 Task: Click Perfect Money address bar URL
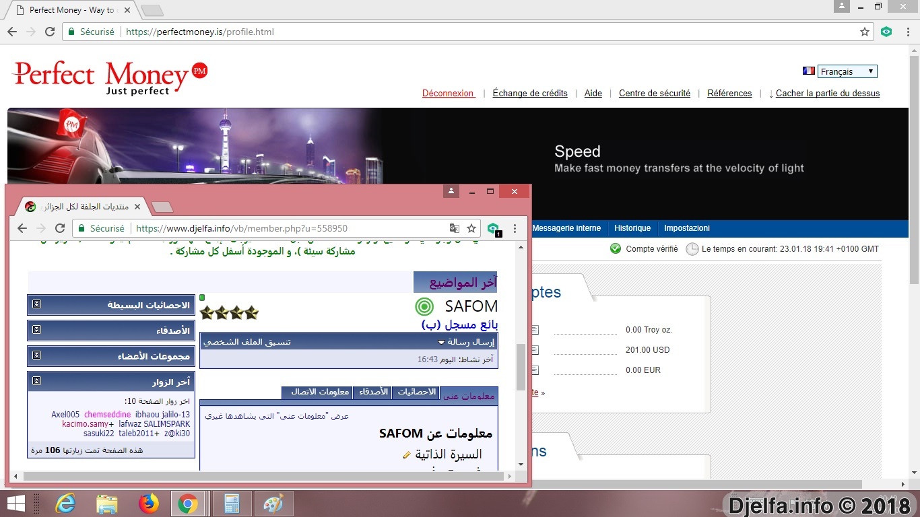[199, 32]
